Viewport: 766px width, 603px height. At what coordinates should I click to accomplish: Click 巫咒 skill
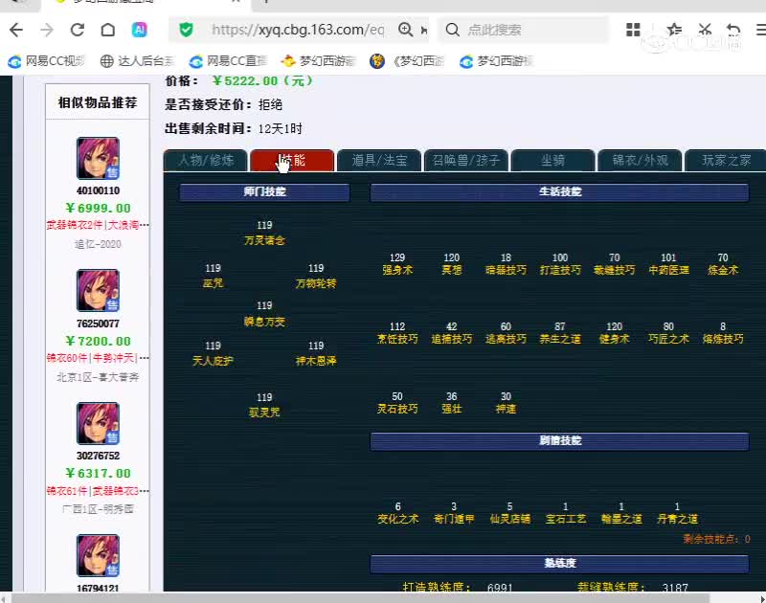coord(213,283)
